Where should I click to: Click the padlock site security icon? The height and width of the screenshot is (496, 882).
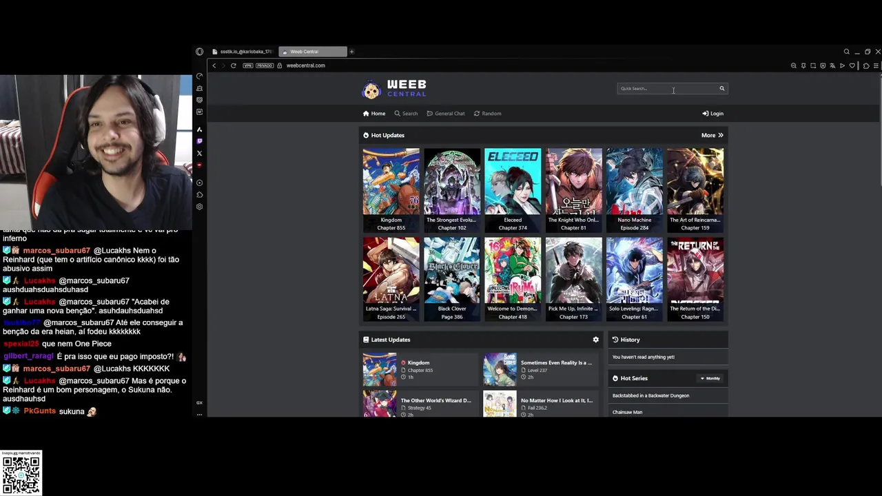tap(280, 65)
